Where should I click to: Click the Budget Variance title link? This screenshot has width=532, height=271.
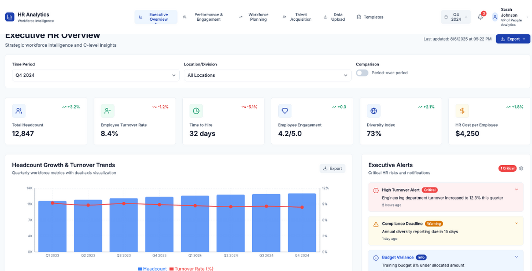[x=397, y=257]
